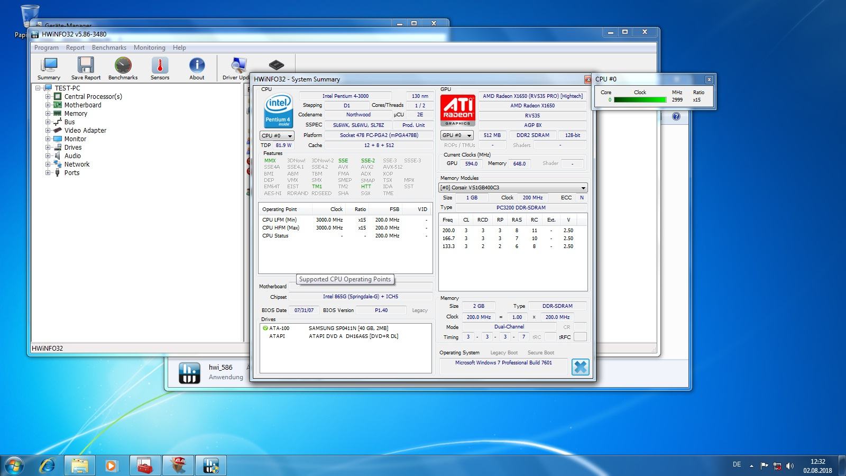Open the Report menu
The width and height of the screenshot is (846, 476).
(75, 48)
